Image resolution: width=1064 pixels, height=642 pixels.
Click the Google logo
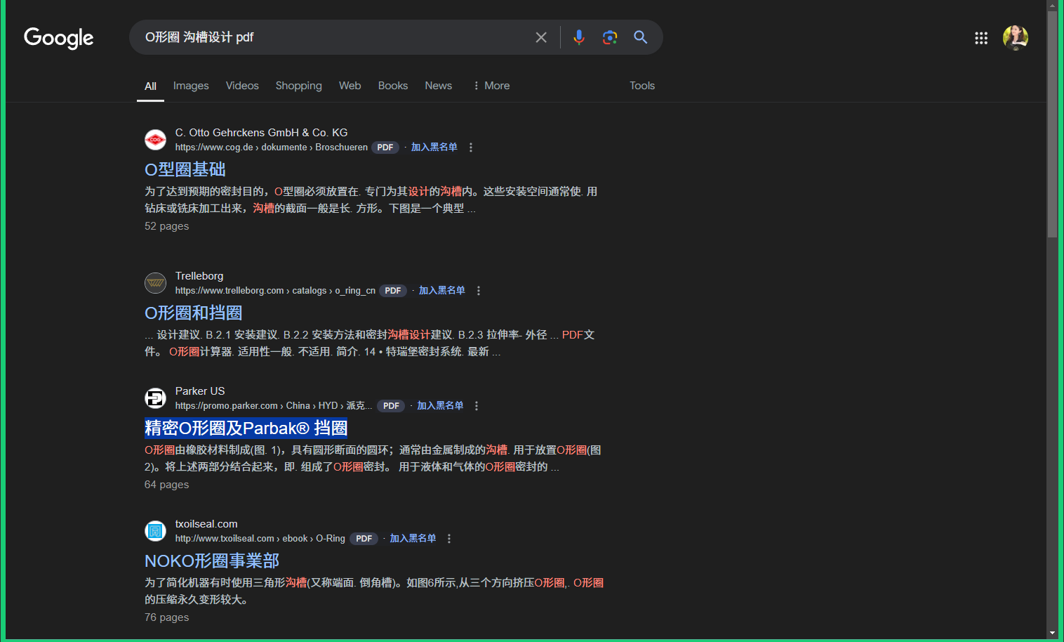pos(59,38)
